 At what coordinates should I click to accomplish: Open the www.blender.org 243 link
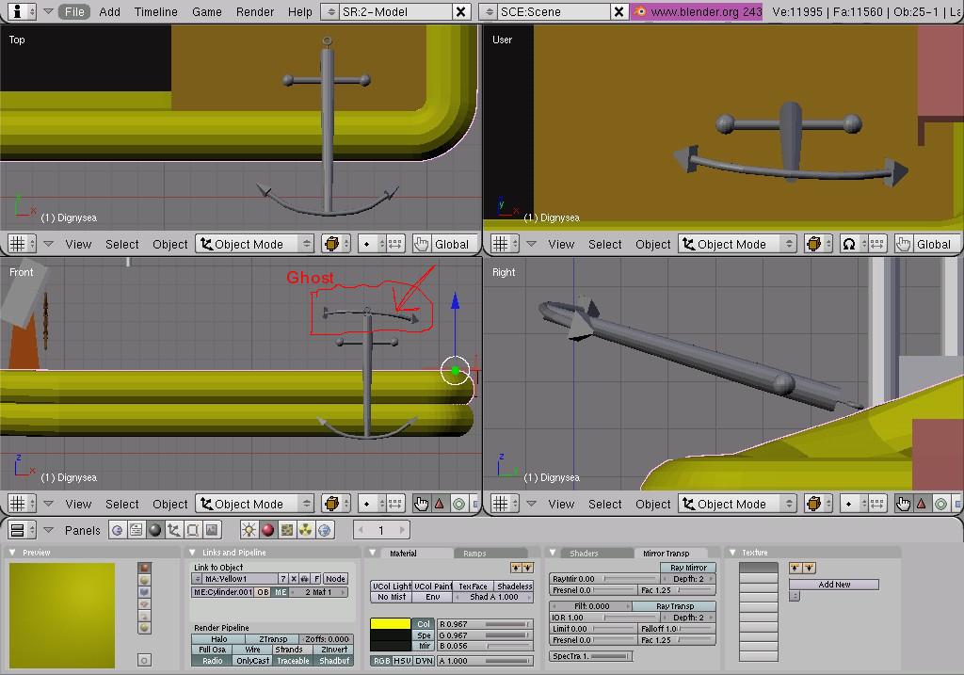[698, 11]
